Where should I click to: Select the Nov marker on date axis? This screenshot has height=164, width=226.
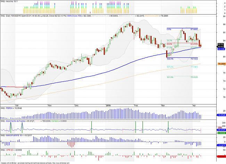point(50,106)
